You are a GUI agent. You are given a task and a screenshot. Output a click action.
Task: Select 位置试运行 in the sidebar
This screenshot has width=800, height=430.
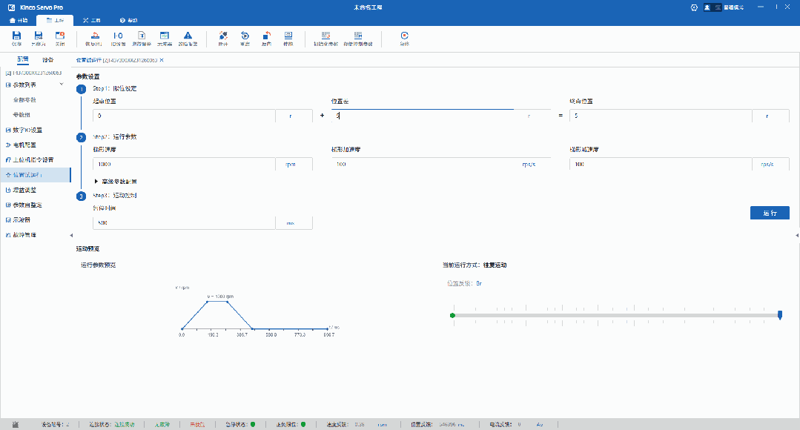35,175
